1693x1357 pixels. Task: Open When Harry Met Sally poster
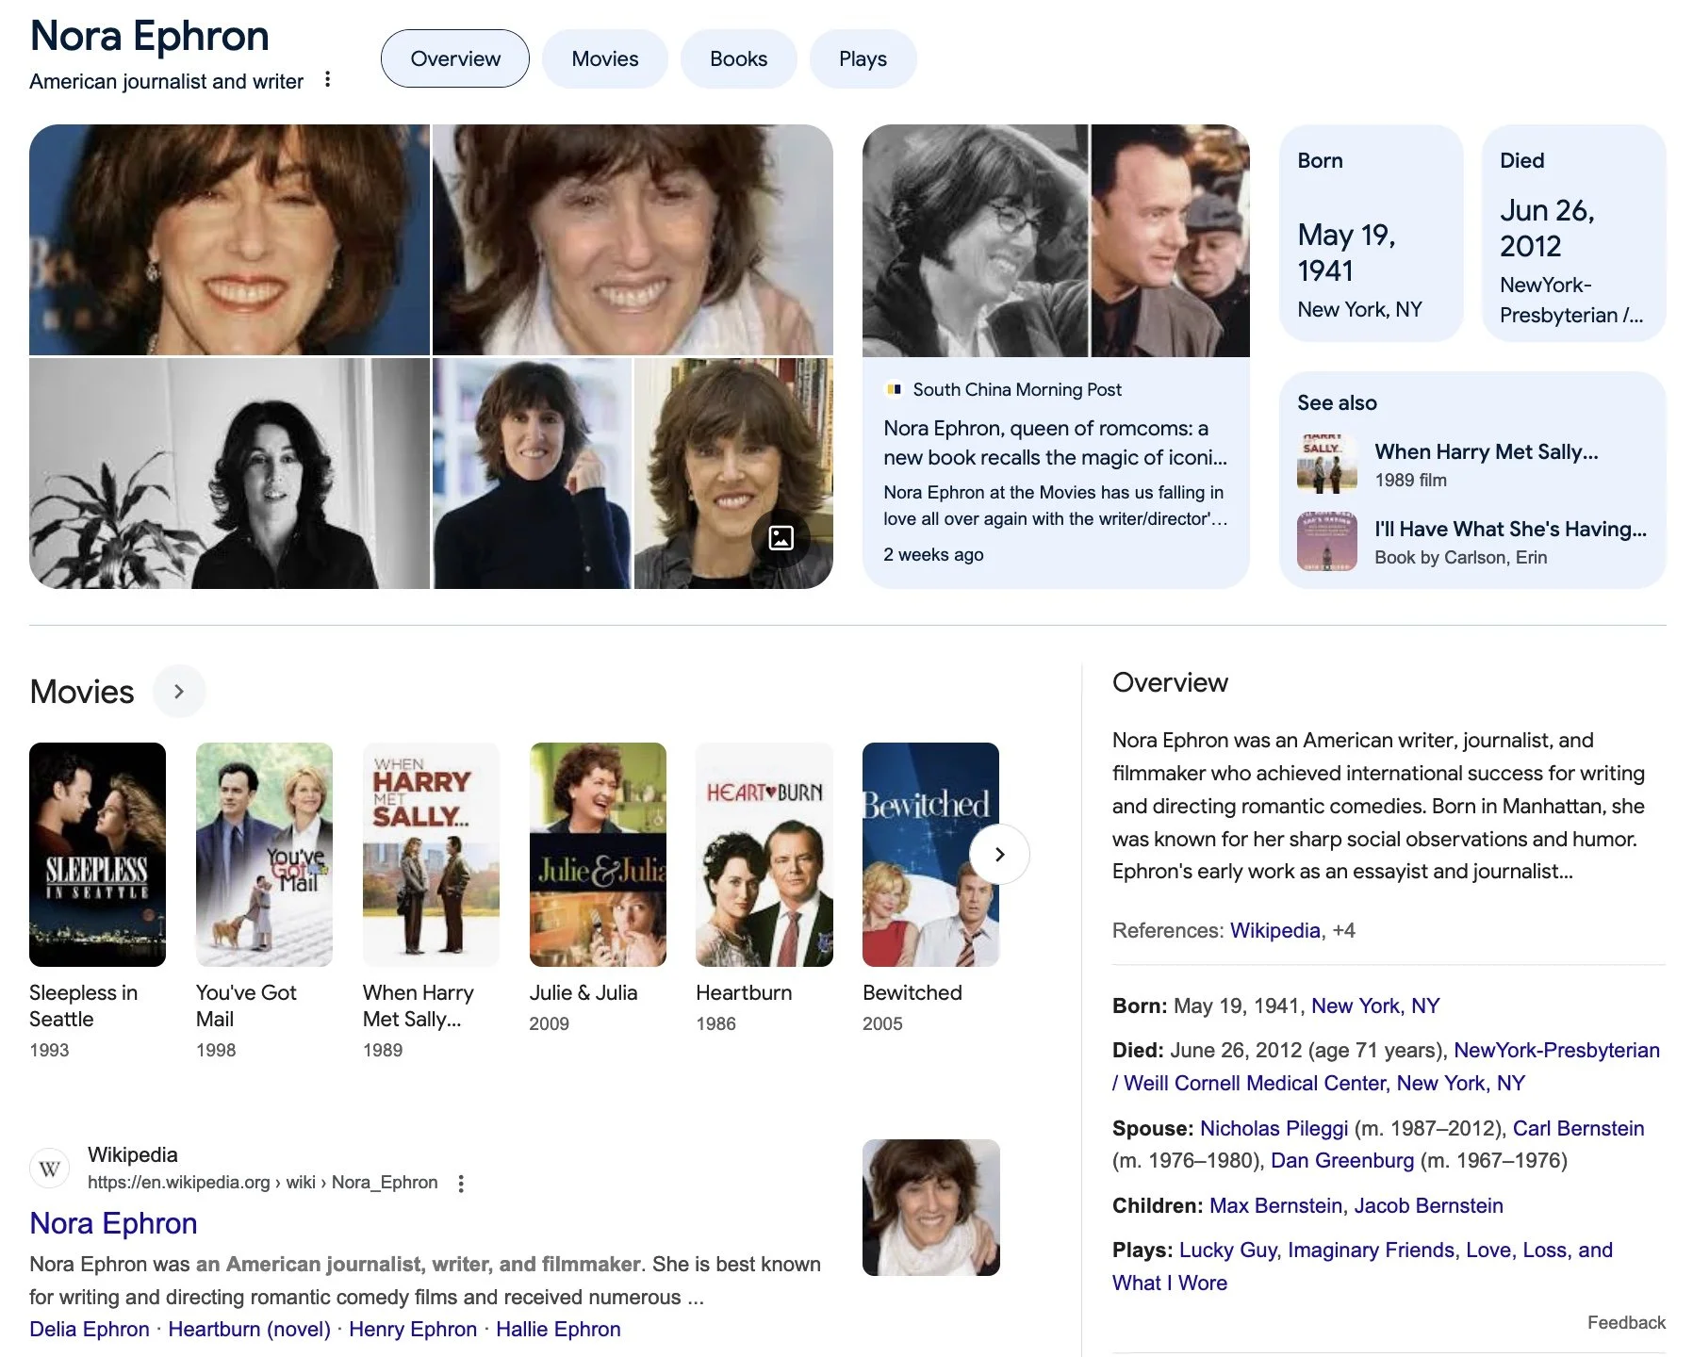tap(431, 855)
